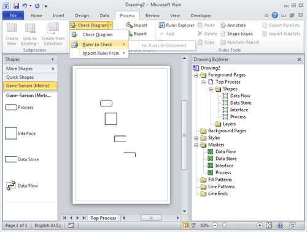The image size is (307, 232).
Task: Choose Check Diagram from the dropdown menu
Action: pyautogui.click(x=99, y=34)
